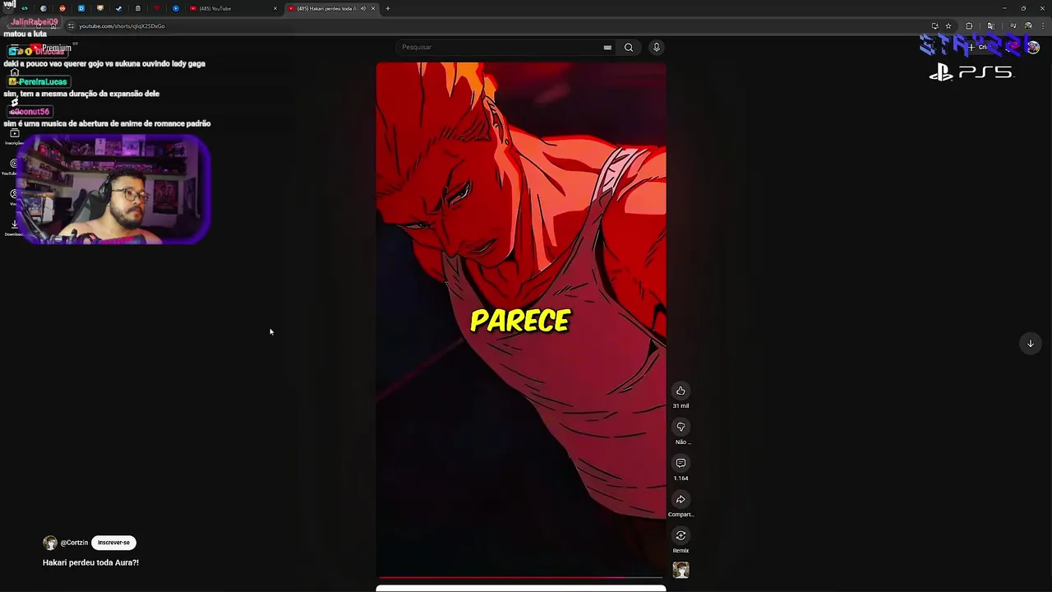1052x592 pixels.
Task: Open the YouTube Premium logo home
Action: point(49,49)
